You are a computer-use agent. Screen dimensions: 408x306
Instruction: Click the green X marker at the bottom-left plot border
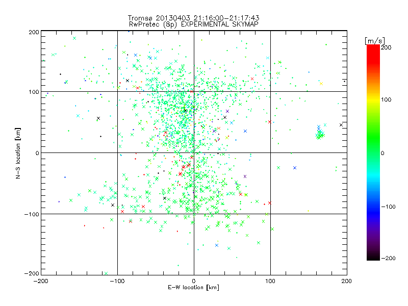[x=106, y=273]
